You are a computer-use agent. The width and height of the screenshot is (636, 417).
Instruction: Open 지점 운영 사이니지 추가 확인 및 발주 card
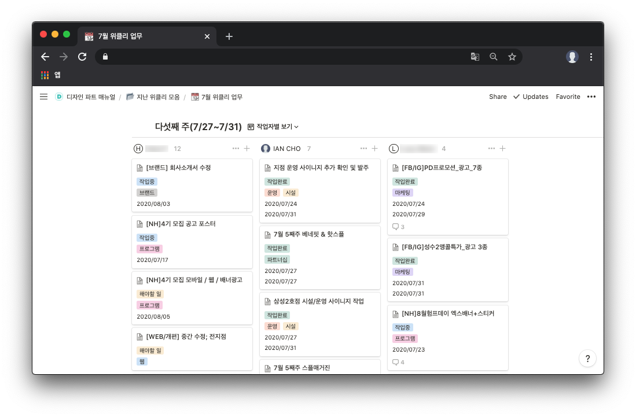pyautogui.click(x=320, y=190)
